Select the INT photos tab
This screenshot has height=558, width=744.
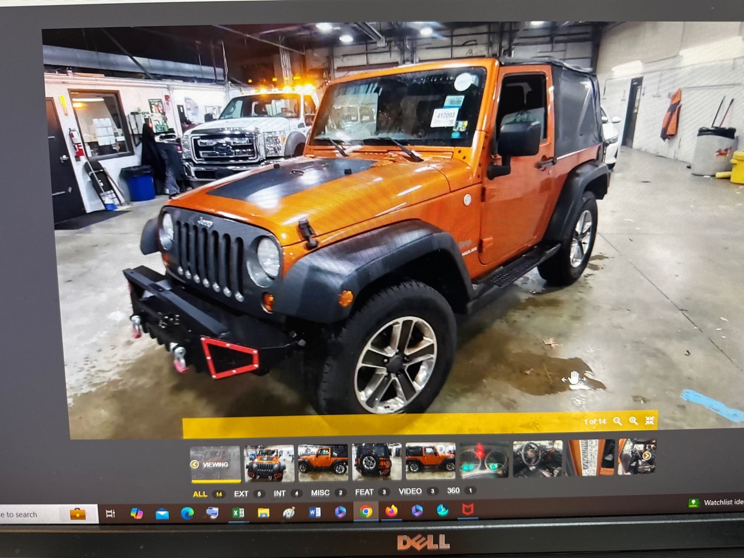click(x=287, y=493)
